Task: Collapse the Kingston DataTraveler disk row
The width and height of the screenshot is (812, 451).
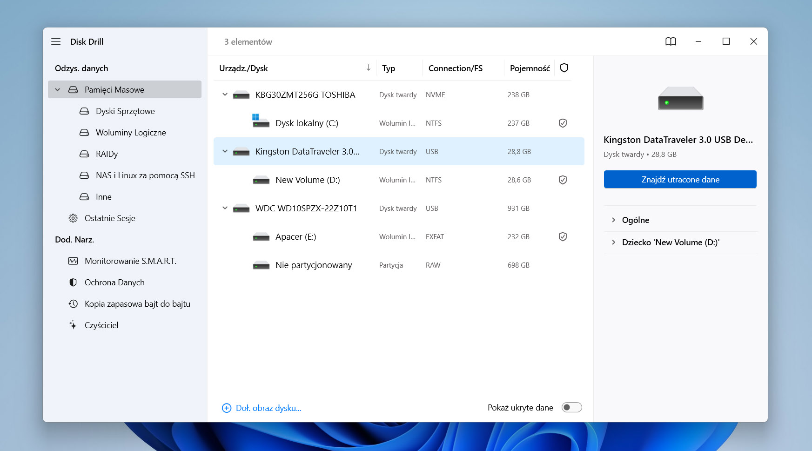Action: pyautogui.click(x=225, y=151)
